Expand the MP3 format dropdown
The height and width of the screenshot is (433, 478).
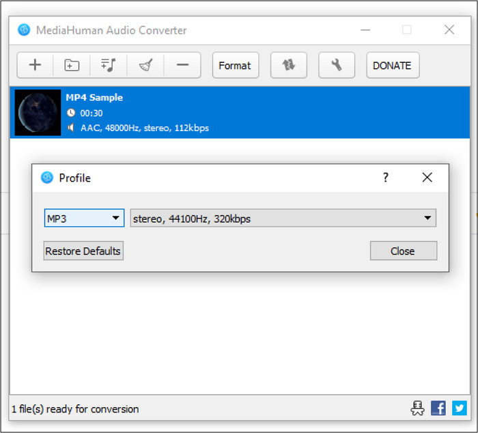tap(84, 219)
